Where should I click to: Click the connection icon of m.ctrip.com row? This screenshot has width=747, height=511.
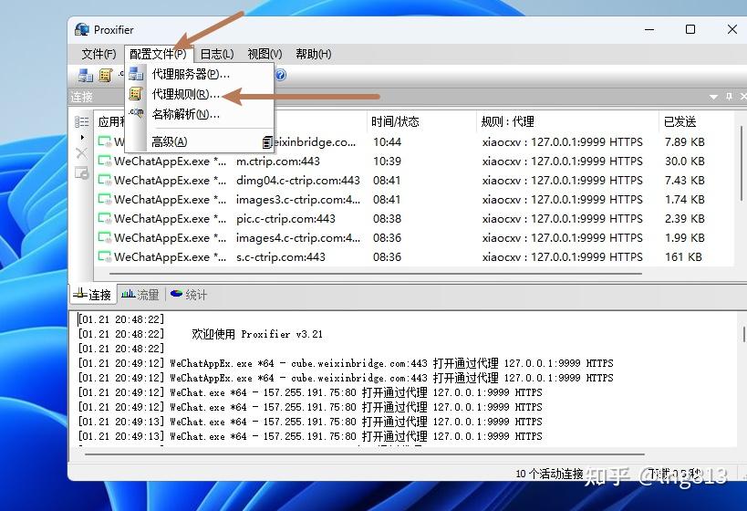pos(105,162)
